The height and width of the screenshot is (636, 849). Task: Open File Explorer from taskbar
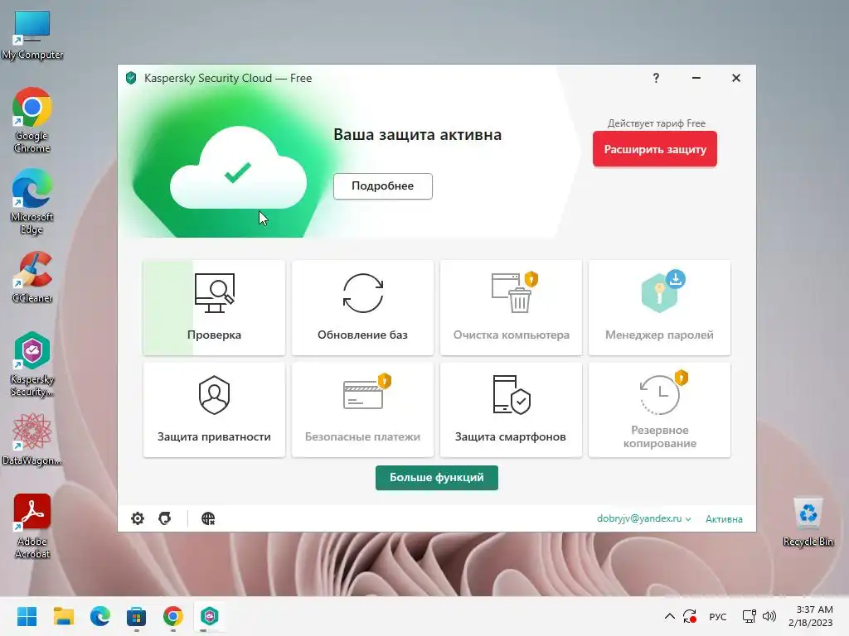point(63,616)
